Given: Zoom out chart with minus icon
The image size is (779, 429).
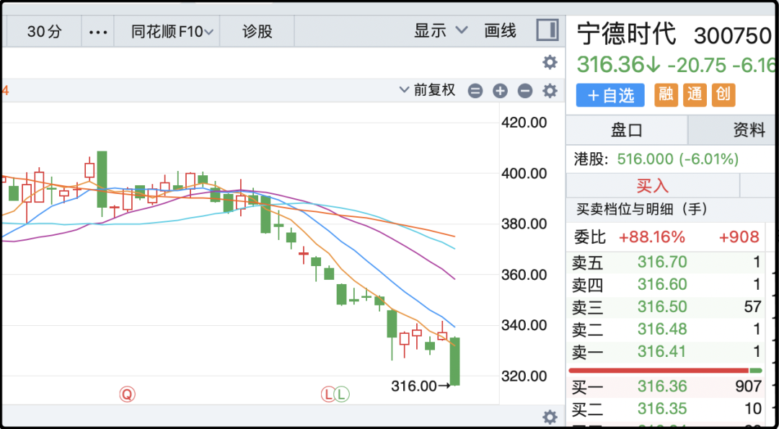Looking at the screenshot, I should pos(525,91).
